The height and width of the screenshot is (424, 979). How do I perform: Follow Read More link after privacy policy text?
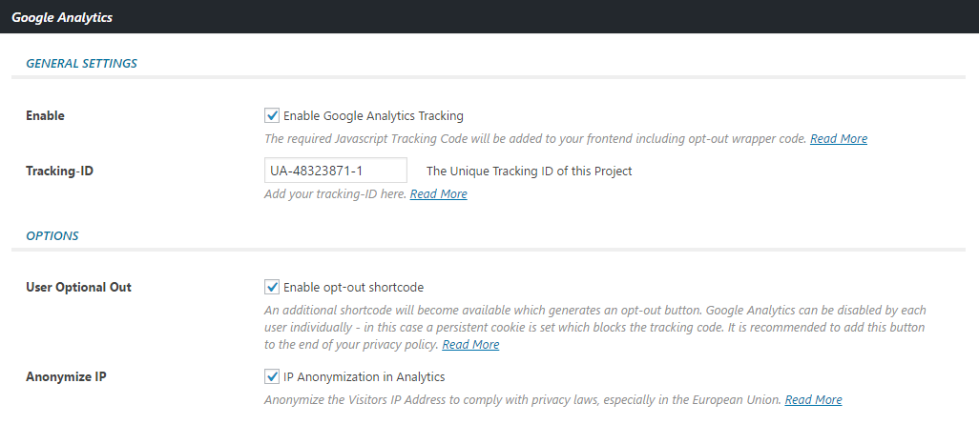470,345
